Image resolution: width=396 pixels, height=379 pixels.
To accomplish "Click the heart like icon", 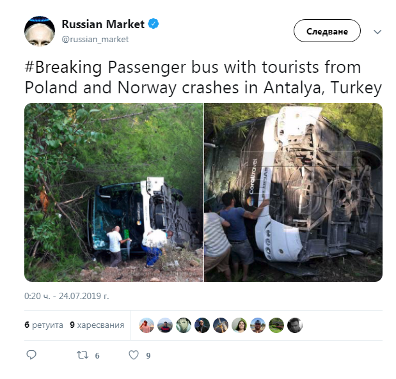I will click(x=134, y=355).
